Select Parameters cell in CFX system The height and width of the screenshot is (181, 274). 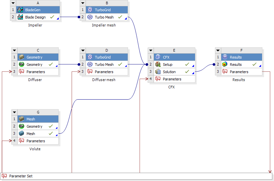click(x=174, y=79)
